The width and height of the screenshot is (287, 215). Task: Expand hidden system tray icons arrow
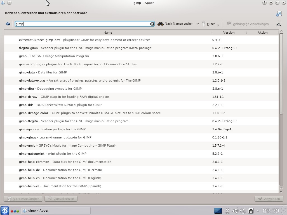coord(258,211)
